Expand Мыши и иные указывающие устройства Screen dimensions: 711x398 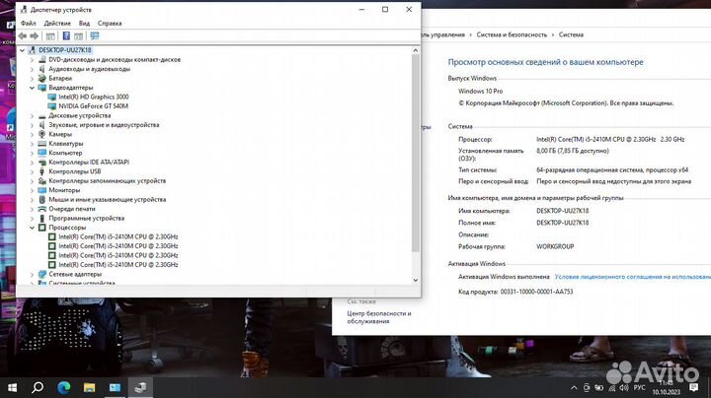[x=32, y=199]
